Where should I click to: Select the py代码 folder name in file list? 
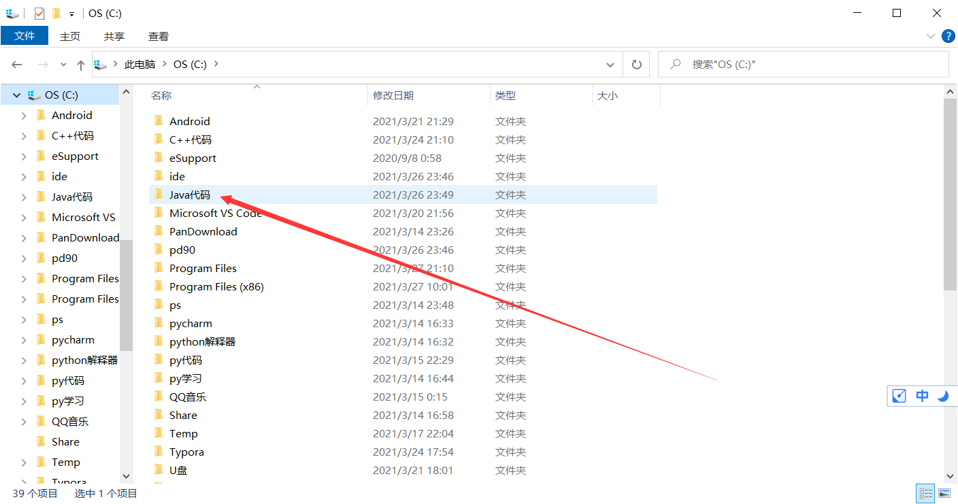(x=186, y=360)
